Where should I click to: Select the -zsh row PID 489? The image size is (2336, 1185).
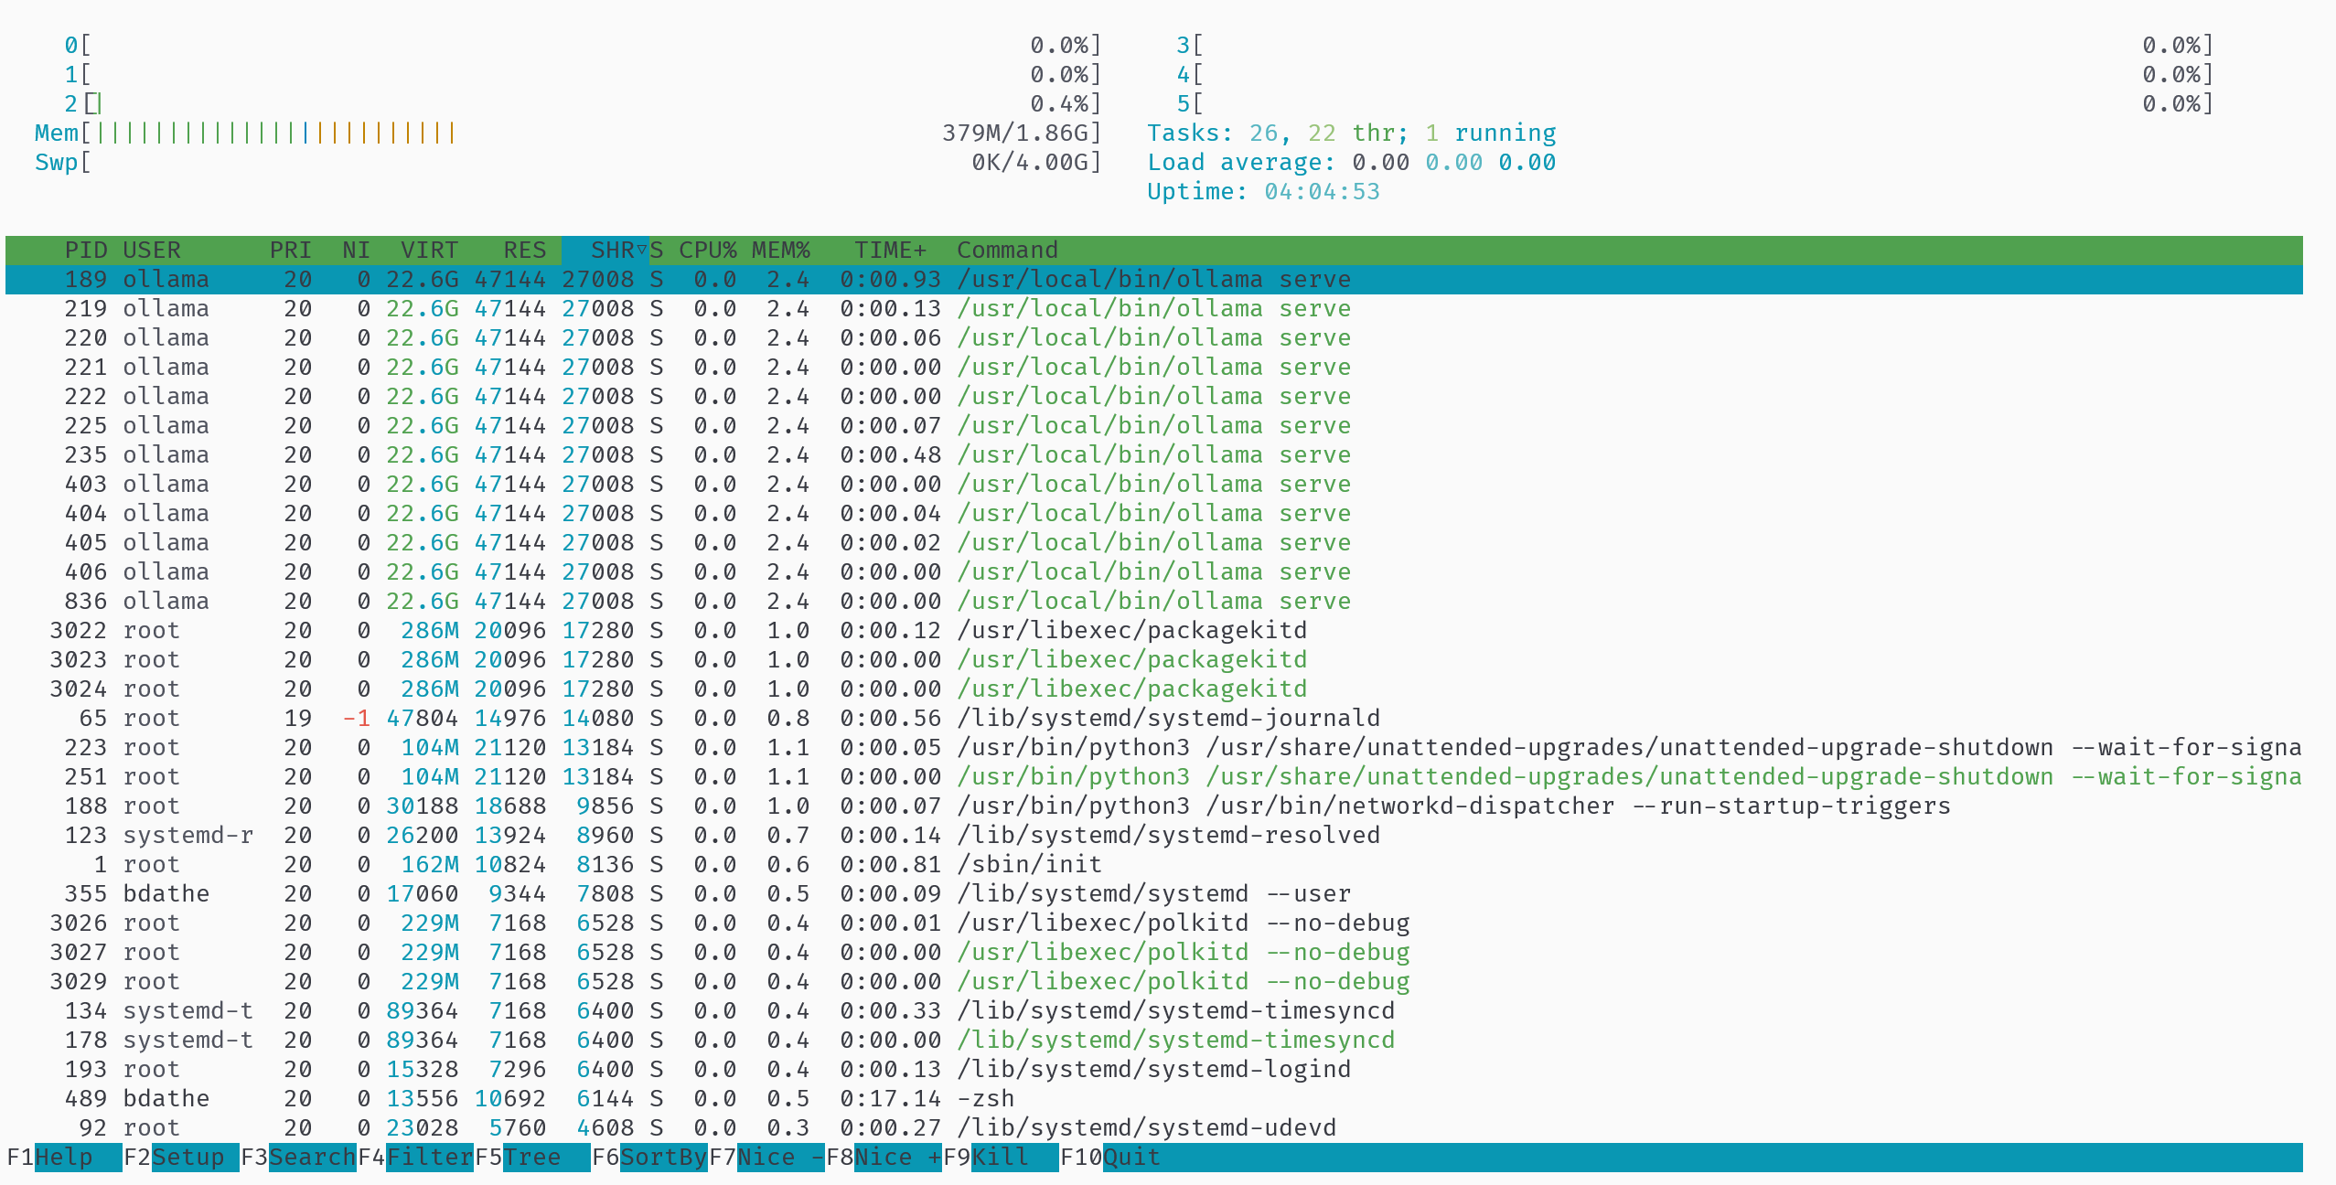point(1154,1098)
